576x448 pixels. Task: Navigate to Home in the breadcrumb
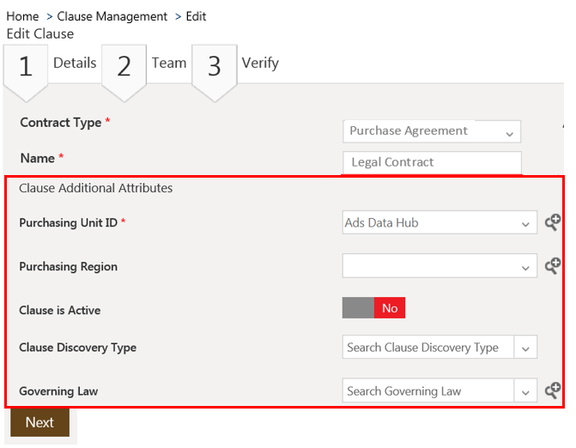click(22, 16)
